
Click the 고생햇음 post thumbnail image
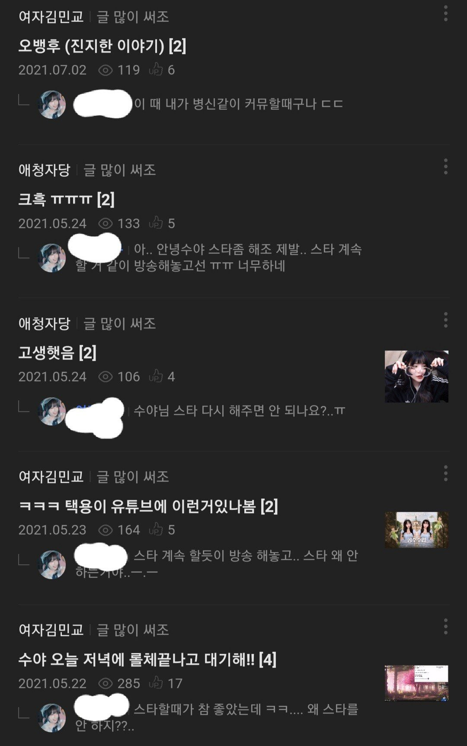416,376
